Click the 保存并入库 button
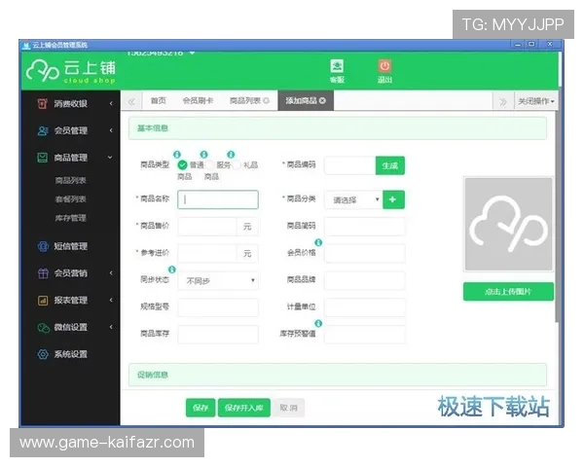The height and width of the screenshot is (467, 584). coord(244,408)
